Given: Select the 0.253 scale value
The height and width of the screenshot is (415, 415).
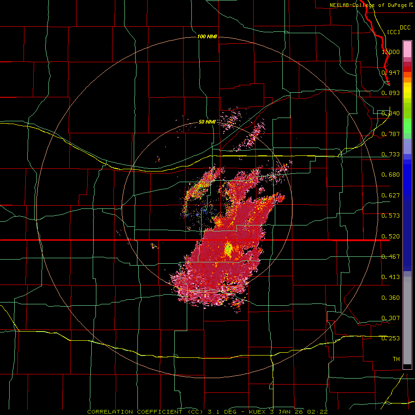Looking at the screenshot, I should pyautogui.click(x=391, y=338).
